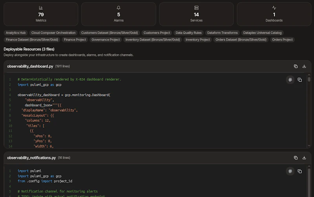Select the Cloud Composer Orchestration tag
The height and width of the screenshot is (197, 314).
click(53, 33)
